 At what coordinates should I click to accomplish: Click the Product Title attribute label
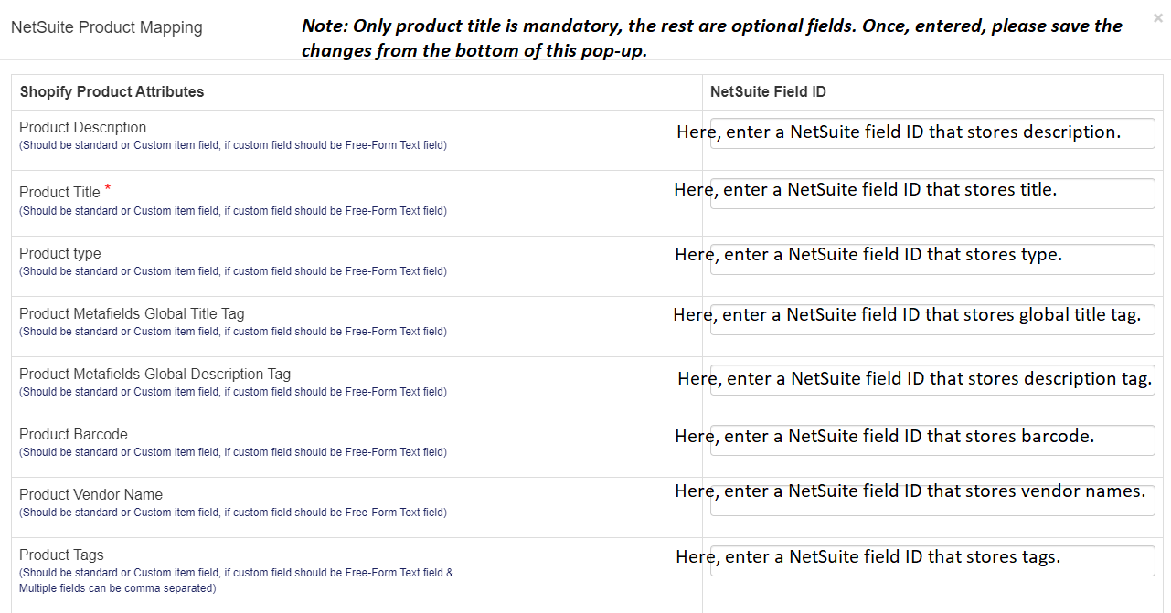59,193
